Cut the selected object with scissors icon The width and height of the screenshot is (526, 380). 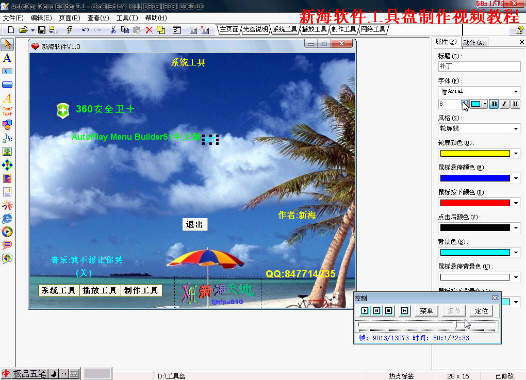113,30
